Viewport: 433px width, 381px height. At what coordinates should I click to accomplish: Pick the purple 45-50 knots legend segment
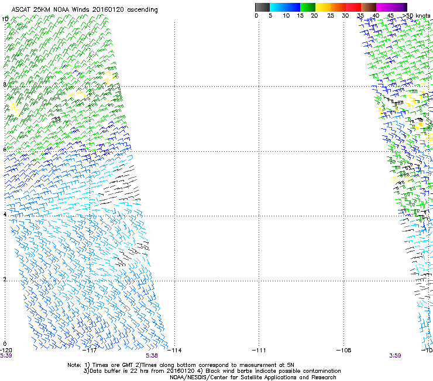pos(399,7)
